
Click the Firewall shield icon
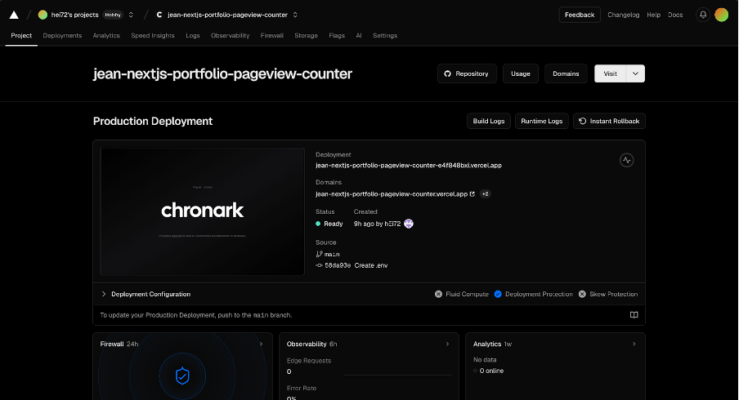point(182,376)
